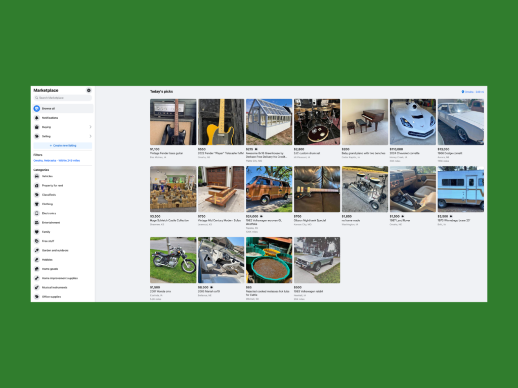The height and width of the screenshot is (388, 518).
Task: View the Baby grand piano listing photo
Action: [365, 122]
